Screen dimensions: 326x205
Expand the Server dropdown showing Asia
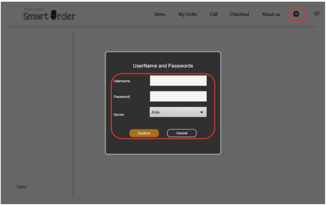tap(178, 112)
